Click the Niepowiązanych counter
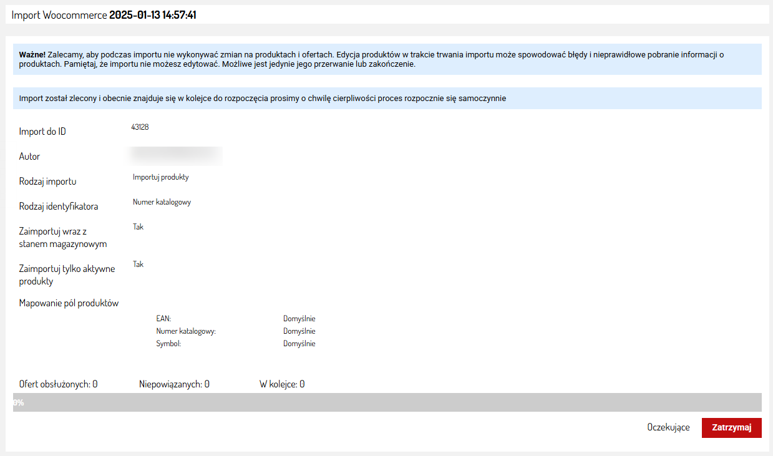773x456 pixels. pyautogui.click(x=174, y=384)
